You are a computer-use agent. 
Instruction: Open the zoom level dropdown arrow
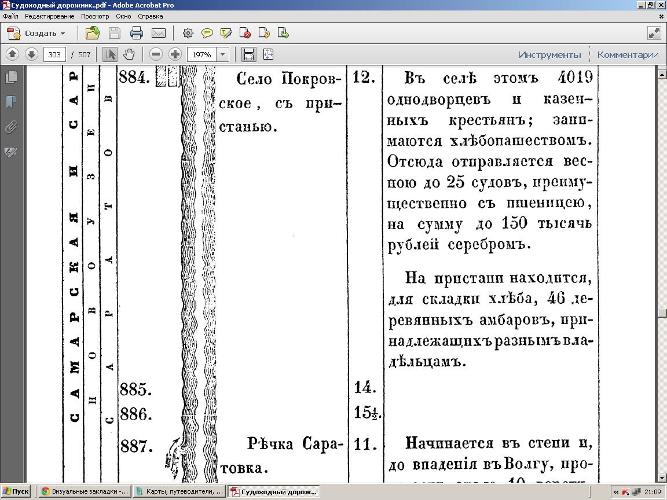coord(222,54)
